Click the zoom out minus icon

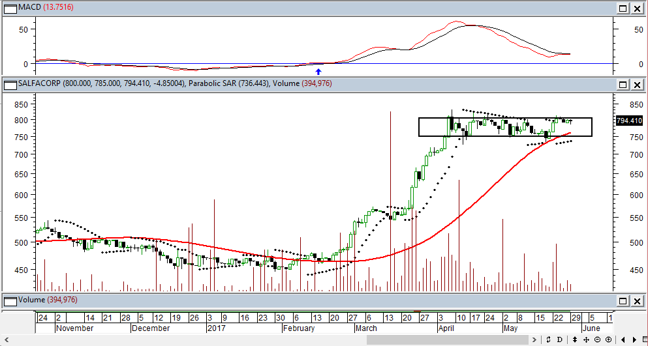(597, 339)
